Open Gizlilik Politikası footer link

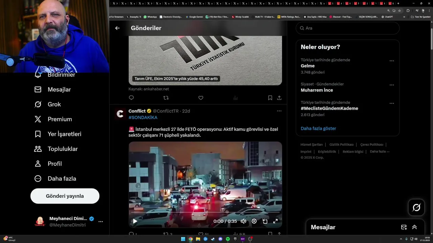(341, 144)
